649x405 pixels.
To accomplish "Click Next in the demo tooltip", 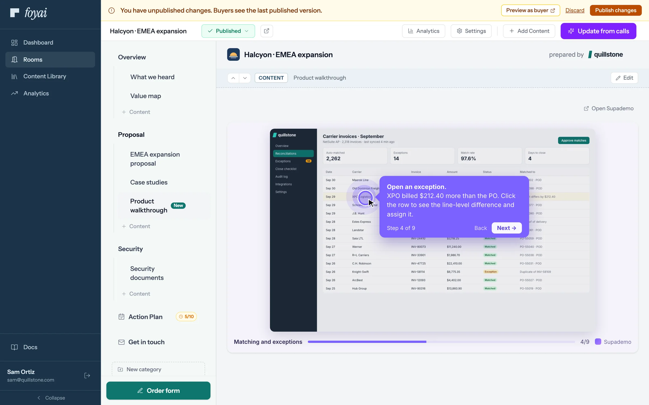I will click(x=506, y=228).
